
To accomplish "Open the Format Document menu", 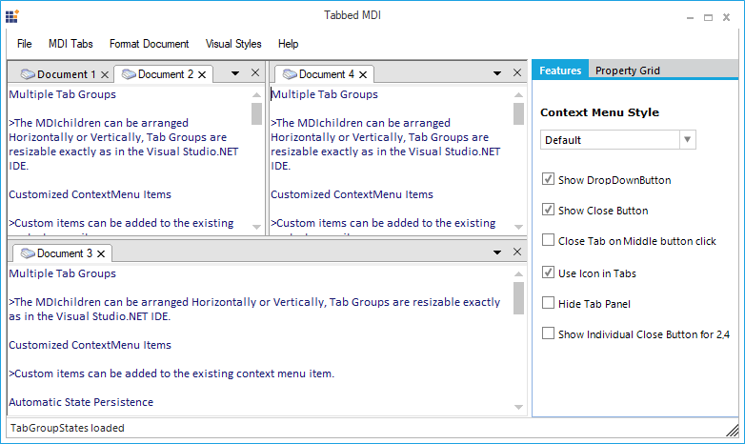I will coord(149,44).
